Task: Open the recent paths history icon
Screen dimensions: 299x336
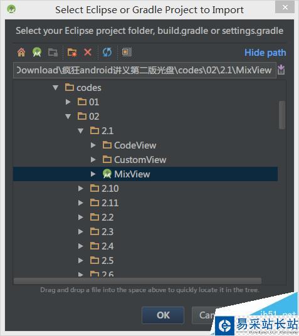Action: click(281, 70)
